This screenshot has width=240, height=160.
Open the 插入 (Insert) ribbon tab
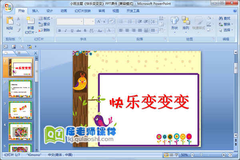point(35,11)
